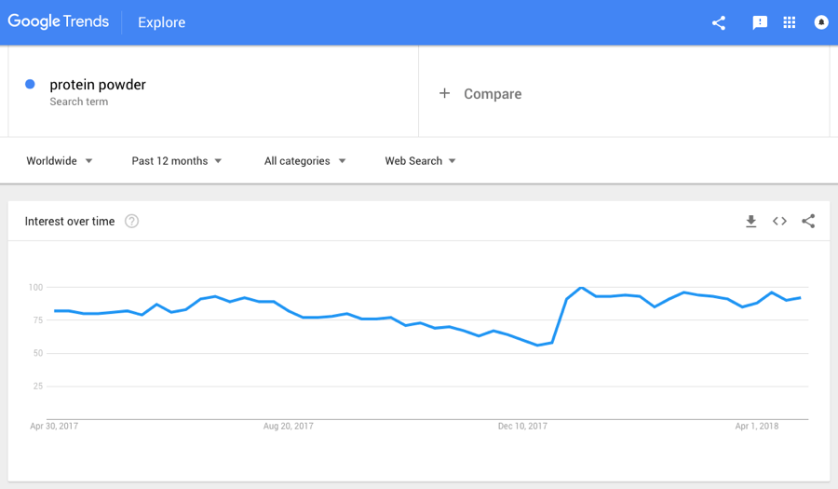The image size is (838, 489).
Task: Open the send feedback icon
Action: coord(760,22)
